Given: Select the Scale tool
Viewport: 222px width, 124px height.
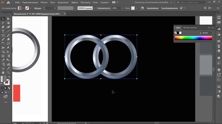Looking at the screenshot, I should 8,44.
